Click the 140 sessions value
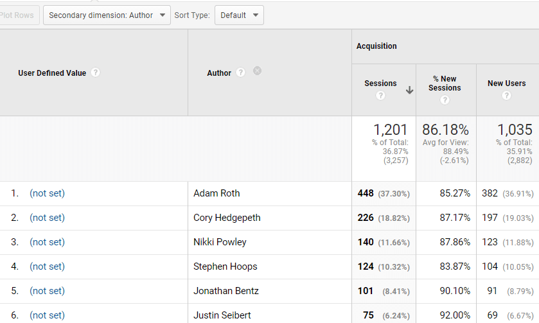 pyautogui.click(x=366, y=242)
